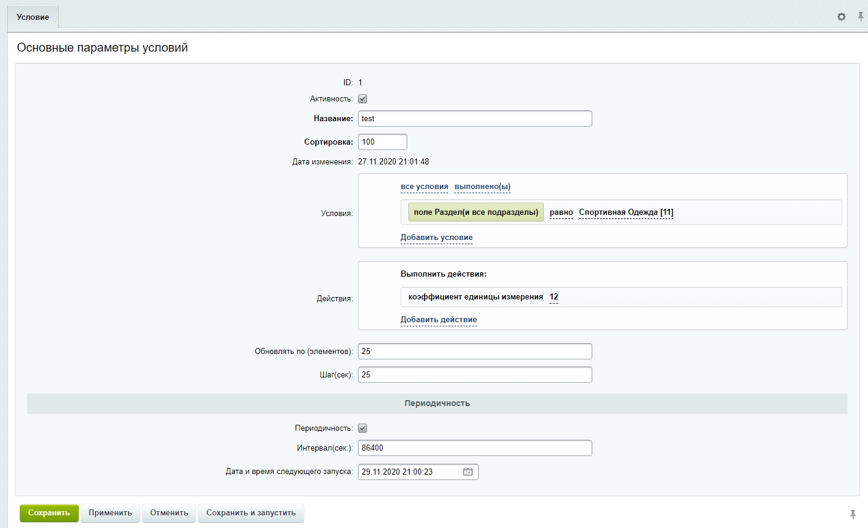Image resolution: width=868 pixels, height=528 pixels.
Task: Change the 'равно' comparison operator
Action: pyautogui.click(x=561, y=212)
